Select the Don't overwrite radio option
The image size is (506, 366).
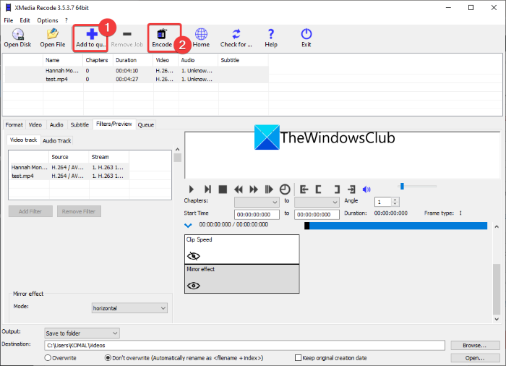pyautogui.click(x=108, y=358)
